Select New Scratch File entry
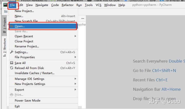The width and height of the screenshot is (185, 109). (x=43, y=21)
